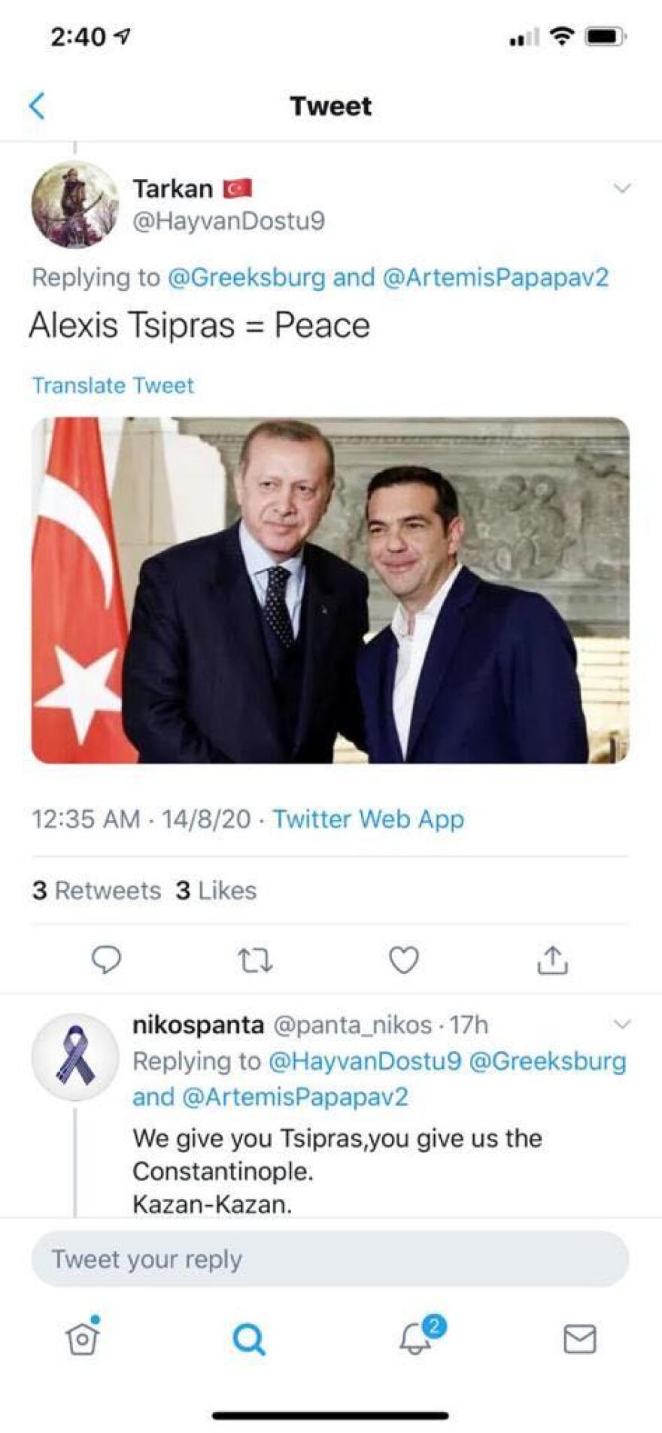
Task: Open a reply to this tweet
Action: 108,959
